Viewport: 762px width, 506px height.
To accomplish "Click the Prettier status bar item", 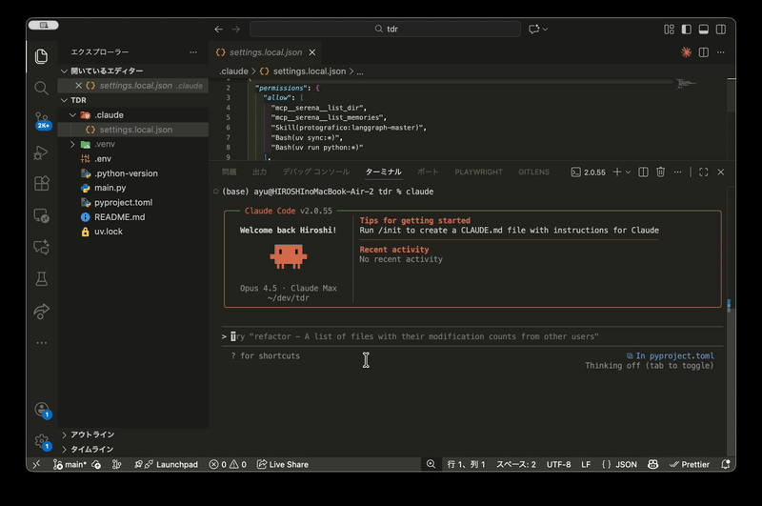I will coord(690,464).
